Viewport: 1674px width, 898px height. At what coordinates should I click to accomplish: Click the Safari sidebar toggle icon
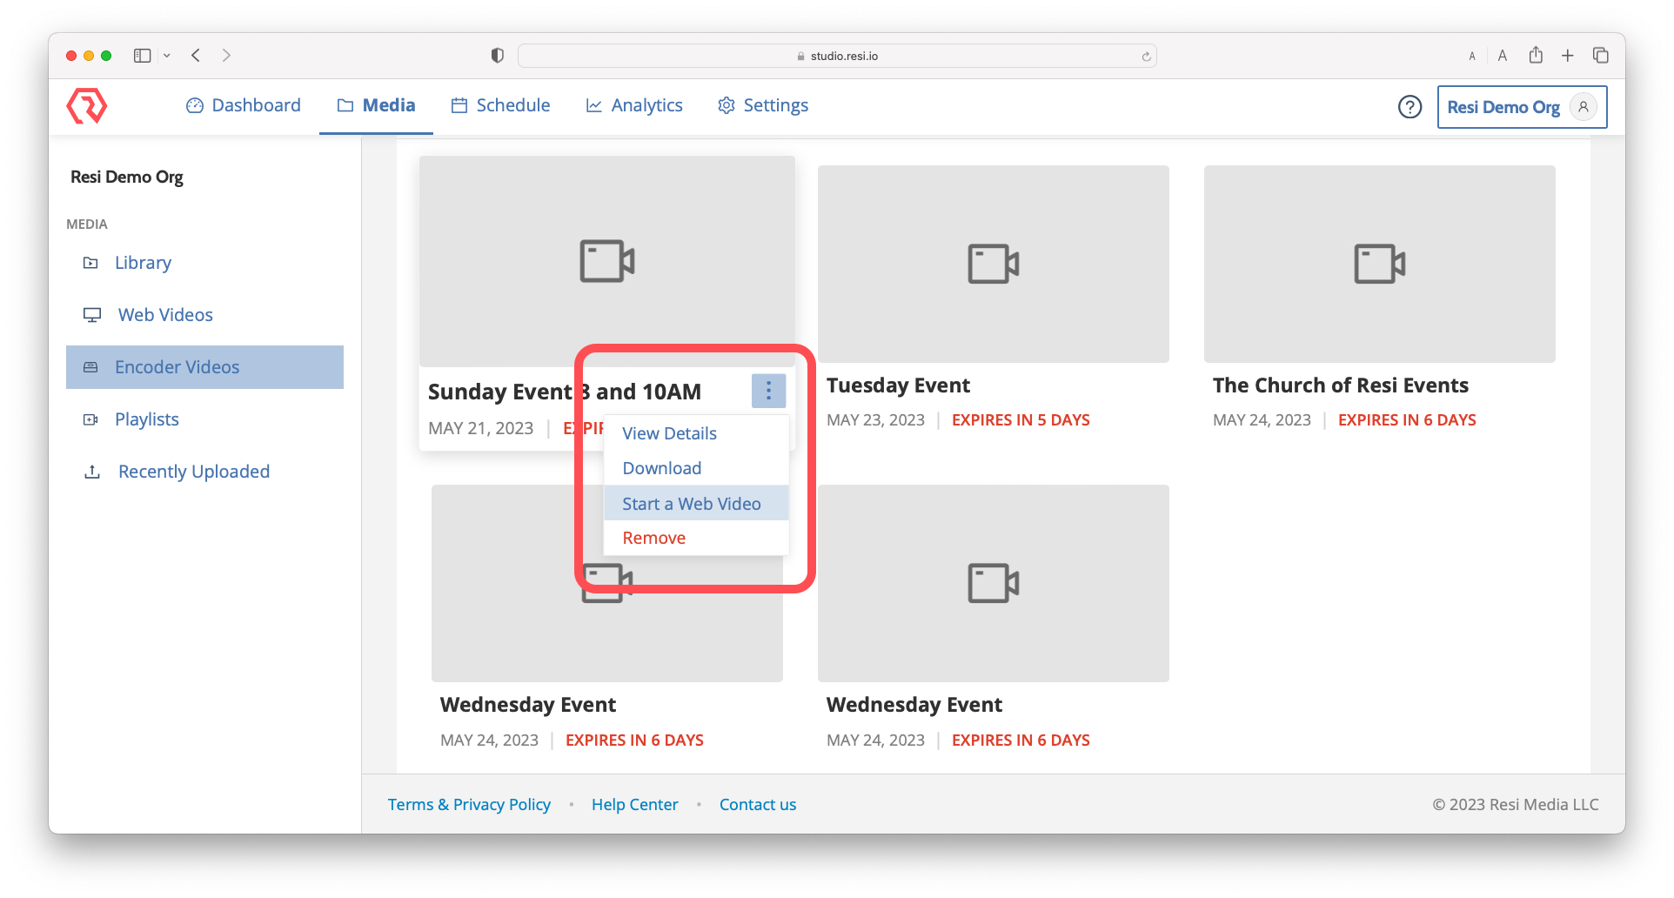tap(142, 56)
